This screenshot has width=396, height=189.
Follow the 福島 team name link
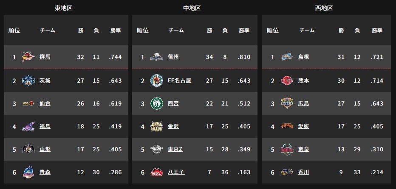[x=45, y=126]
